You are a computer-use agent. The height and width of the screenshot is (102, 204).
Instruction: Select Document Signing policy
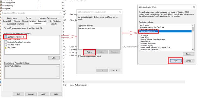(146, 45)
